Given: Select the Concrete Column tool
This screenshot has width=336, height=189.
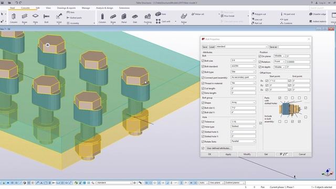Looking at the screenshot, I should point(102,18).
